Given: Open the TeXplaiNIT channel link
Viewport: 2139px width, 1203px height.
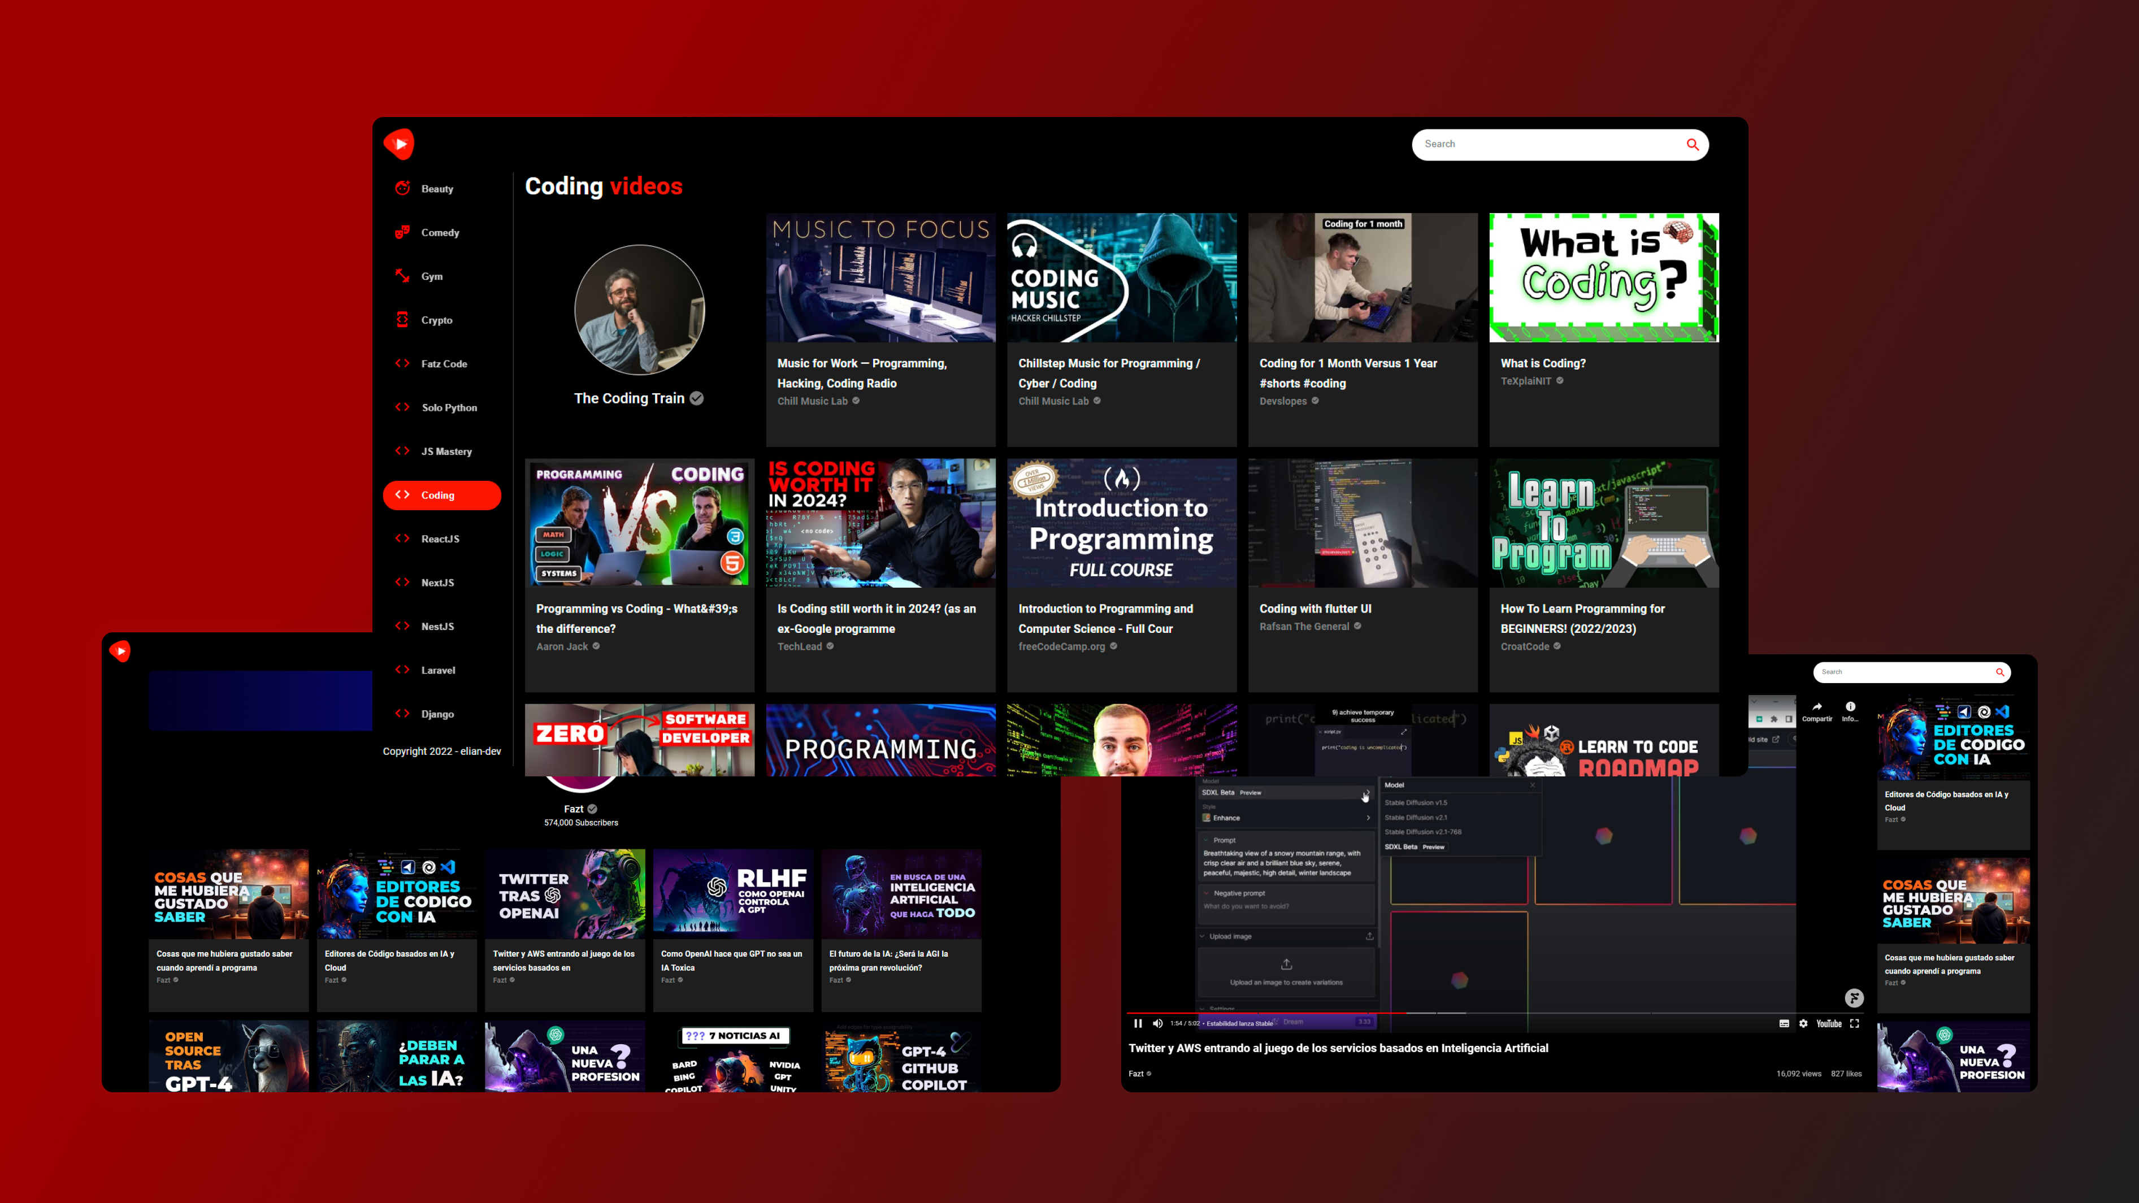Looking at the screenshot, I should (x=1525, y=381).
